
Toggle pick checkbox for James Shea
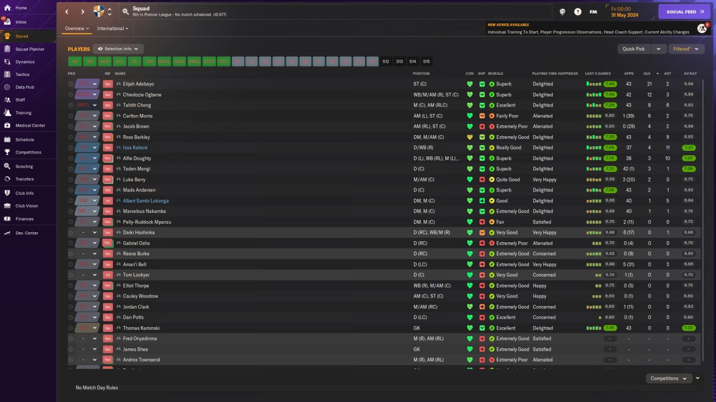[71, 350]
